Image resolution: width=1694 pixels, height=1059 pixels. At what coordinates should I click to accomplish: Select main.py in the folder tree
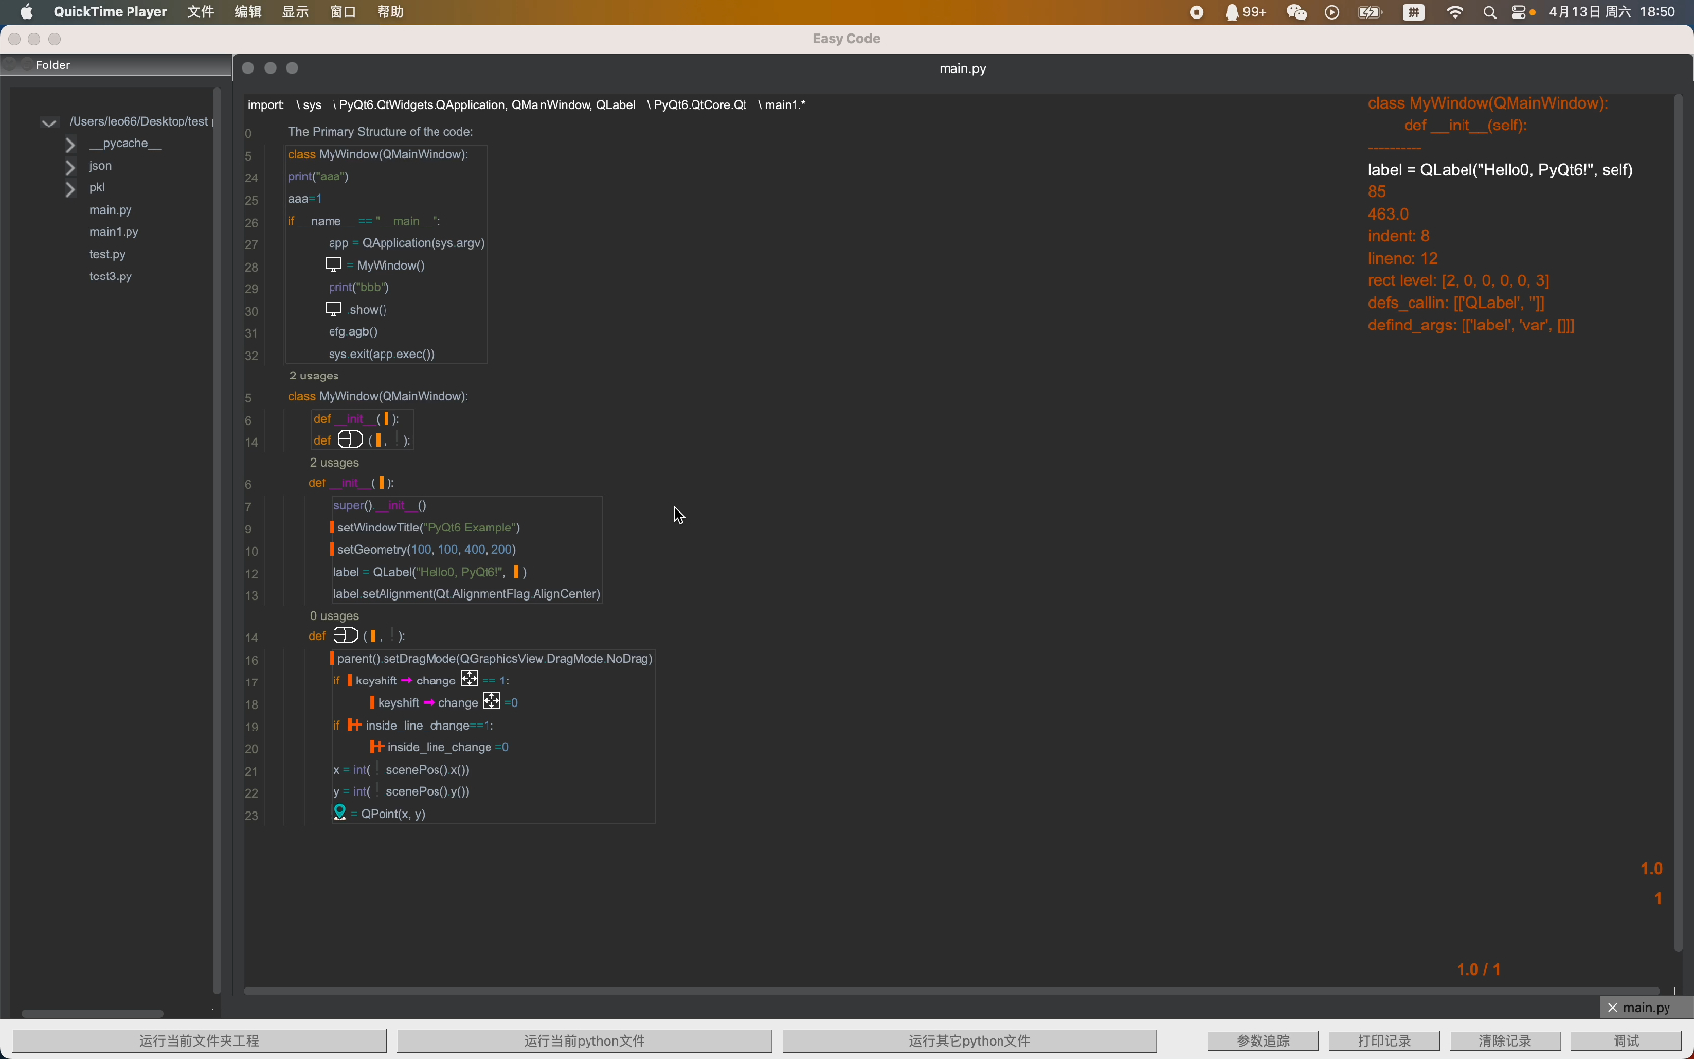(111, 210)
